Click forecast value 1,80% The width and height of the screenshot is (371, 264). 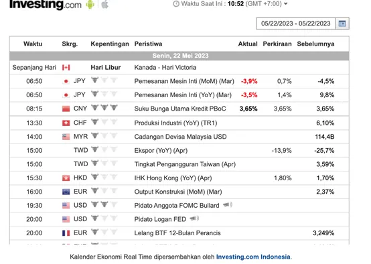[283, 178]
